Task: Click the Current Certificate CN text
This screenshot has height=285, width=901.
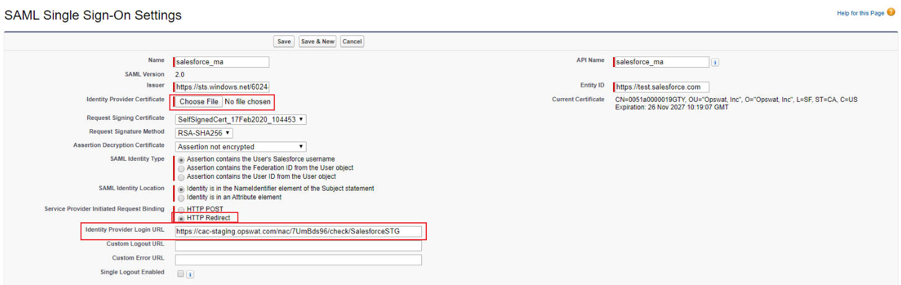Action: click(737, 99)
